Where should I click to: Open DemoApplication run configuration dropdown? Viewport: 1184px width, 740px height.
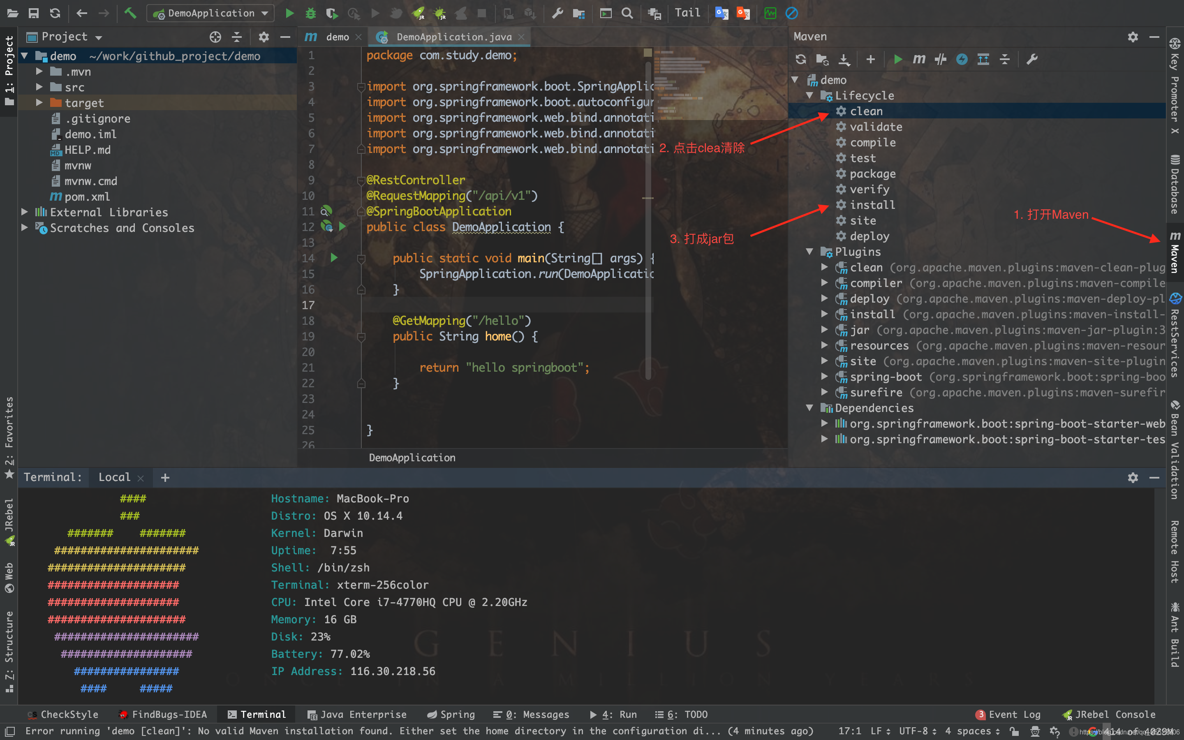coord(211,13)
